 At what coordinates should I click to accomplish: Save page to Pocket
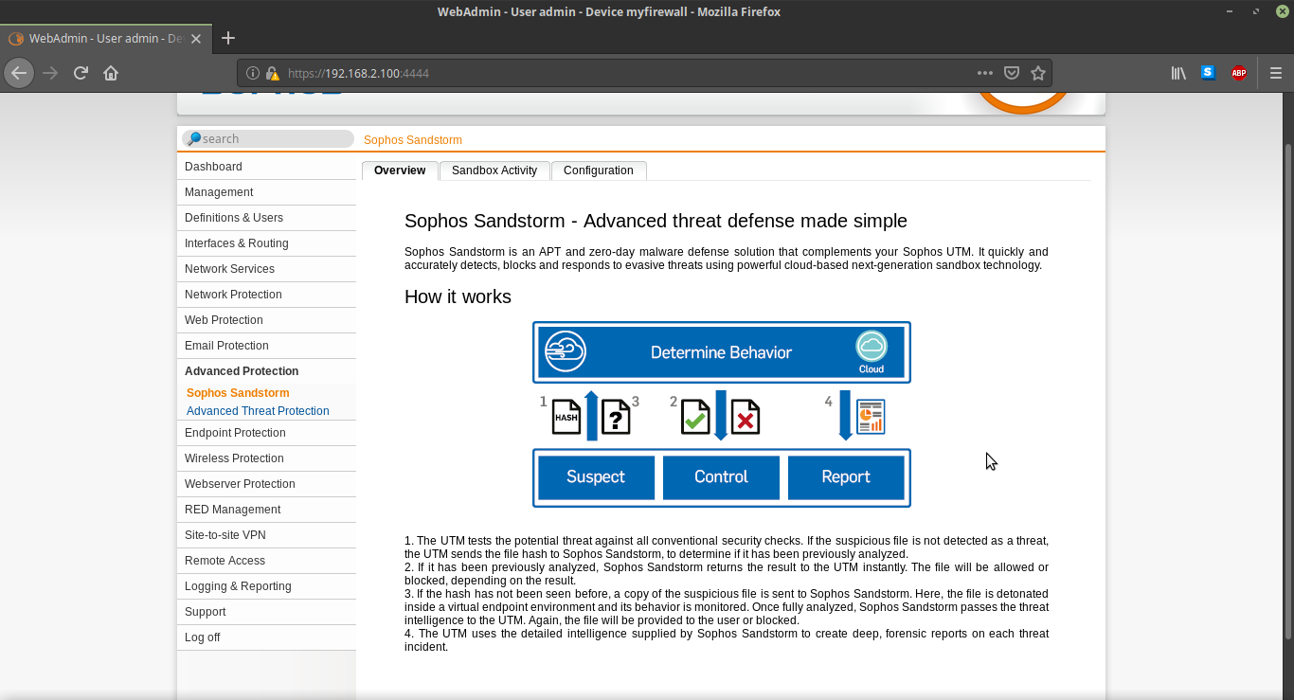[x=1012, y=73]
